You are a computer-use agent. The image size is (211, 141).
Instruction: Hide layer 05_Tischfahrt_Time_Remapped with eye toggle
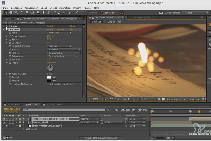(x=4, y=119)
